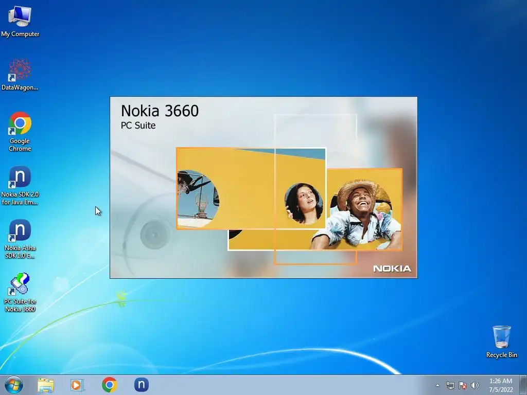Select Nokia SDK 2.0 for Java shortcut

tap(20, 185)
